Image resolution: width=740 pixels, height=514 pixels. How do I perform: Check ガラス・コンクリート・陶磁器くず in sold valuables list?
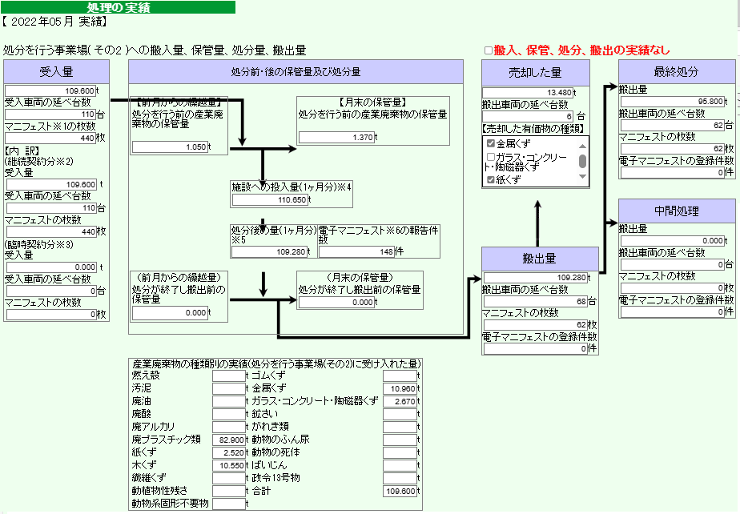[491, 157]
